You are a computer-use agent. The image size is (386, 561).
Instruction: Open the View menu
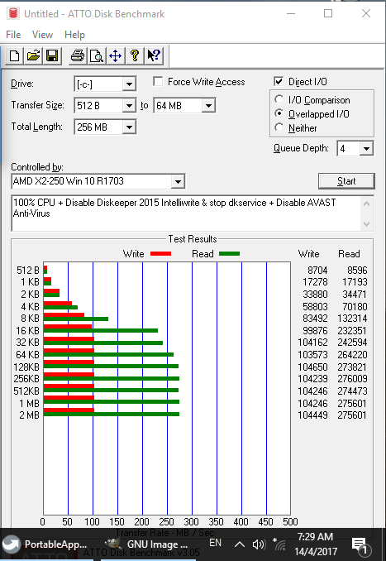(x=42, y=35)
